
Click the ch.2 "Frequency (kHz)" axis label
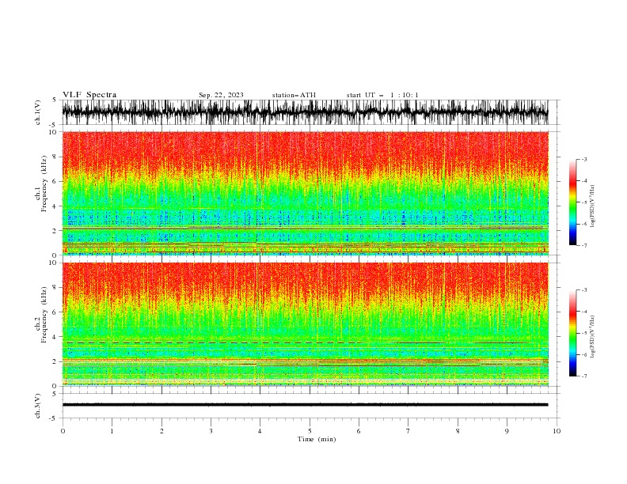(x=44, y=315)
